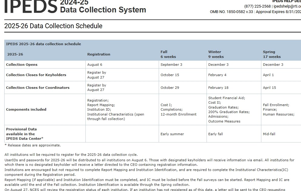Click the Student Financial Aid component text
Image resolution: width=301 pixels, height=191 pixels.
point(227,98)
